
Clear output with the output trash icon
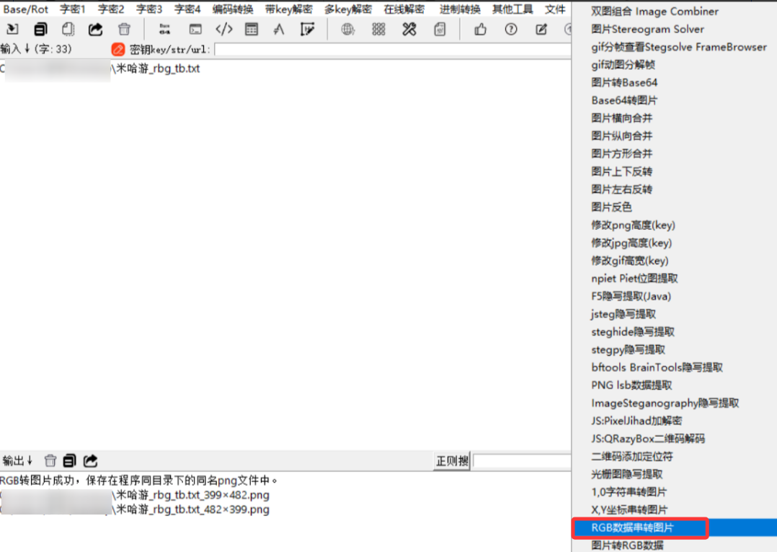coord(50,460)
